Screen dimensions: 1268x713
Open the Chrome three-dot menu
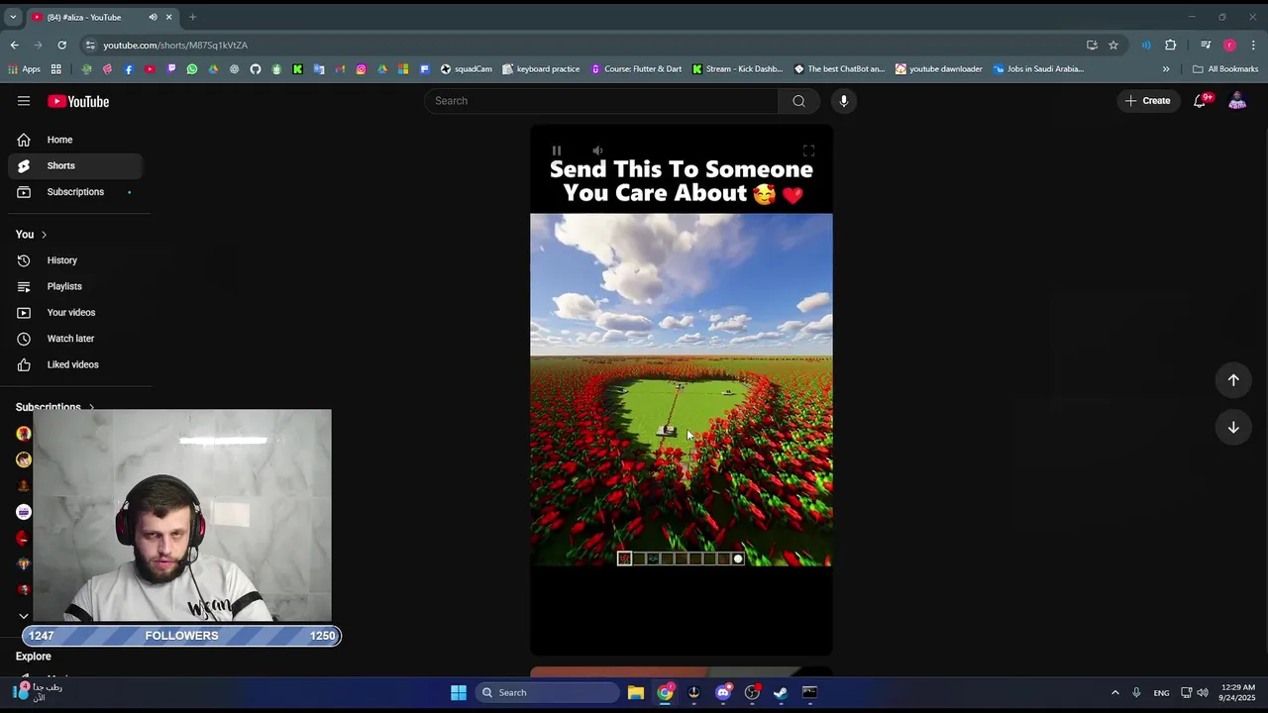(1253, 45)
